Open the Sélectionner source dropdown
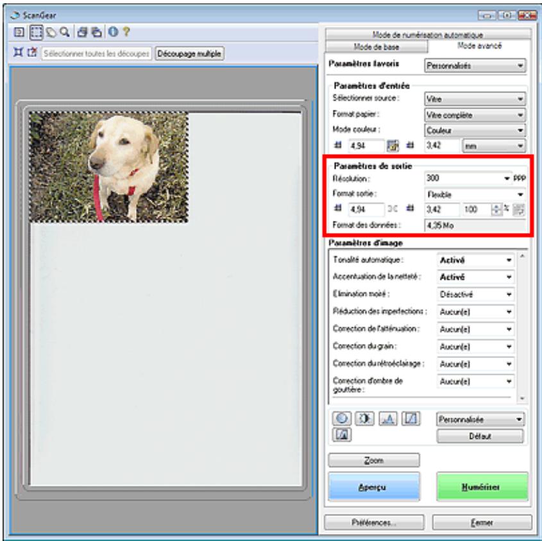Image resolution: width=542 pixels, height=541 pixels. [x=475, y=99]
